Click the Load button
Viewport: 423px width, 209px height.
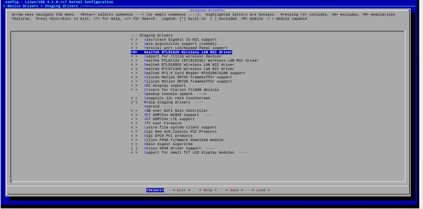(261, 190)
